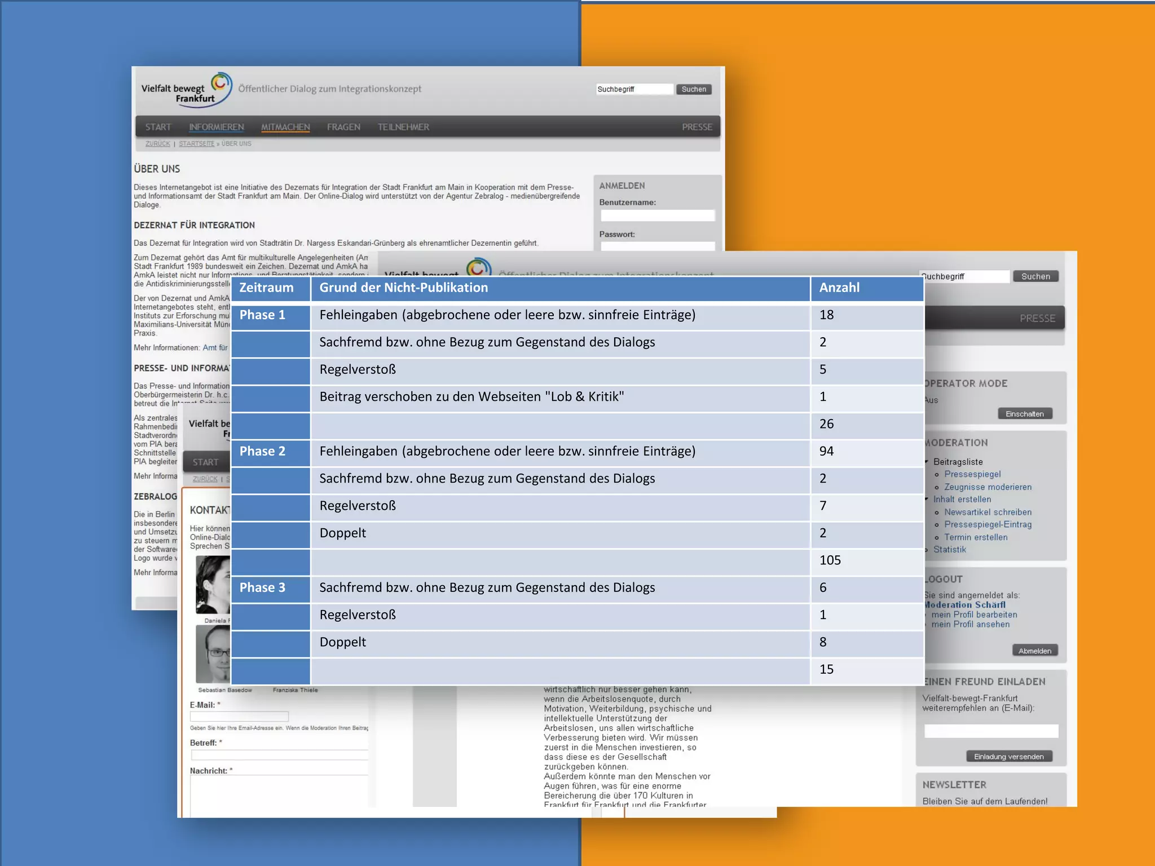This screenshot has height=866, width=1155.
Task: Click the Vielfalt bewegt Frankfurt logo
Action: [186, 90]
